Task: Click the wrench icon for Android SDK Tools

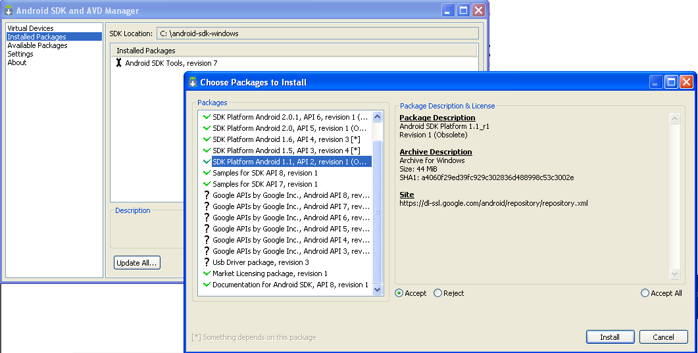Action: 118,62
